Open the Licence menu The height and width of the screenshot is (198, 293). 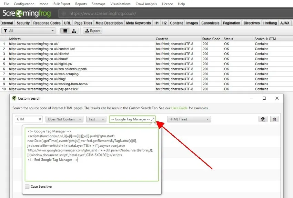coord(167,4)
